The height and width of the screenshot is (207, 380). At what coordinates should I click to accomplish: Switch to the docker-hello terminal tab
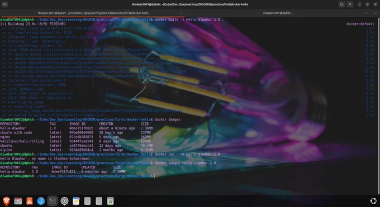pyautogui.click(x=93, y=13)
